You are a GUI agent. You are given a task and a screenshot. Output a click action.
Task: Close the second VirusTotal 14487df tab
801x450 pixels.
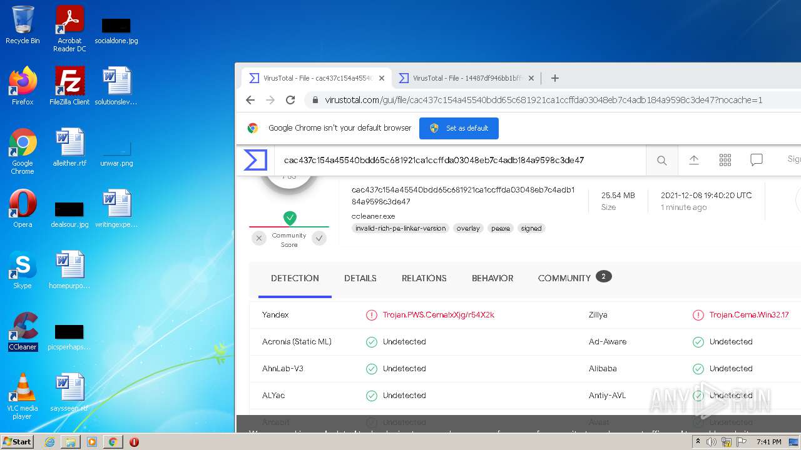(531, 78)
